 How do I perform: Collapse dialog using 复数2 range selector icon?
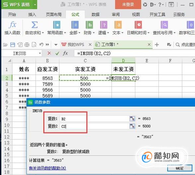tap(132, 126)
